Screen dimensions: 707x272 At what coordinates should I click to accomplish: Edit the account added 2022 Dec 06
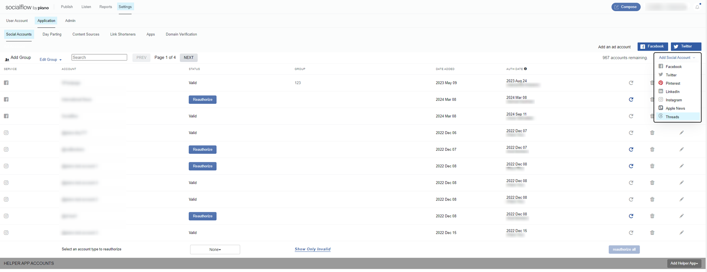(x=681, y=133)
